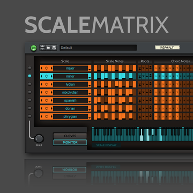Image resolution: width=193 pixels, height=193 pixels.
Task: Toggle first scale note cell in major row
Action: tap(95, 68)
